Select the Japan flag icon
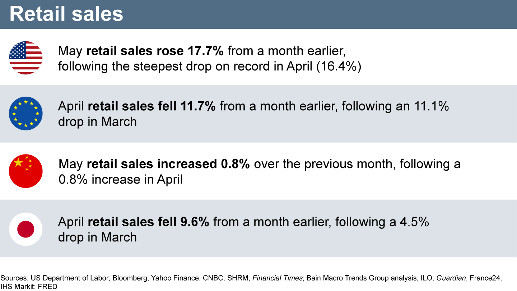The height and width of the screenshot is (291, 517). (x=26, y=229)
